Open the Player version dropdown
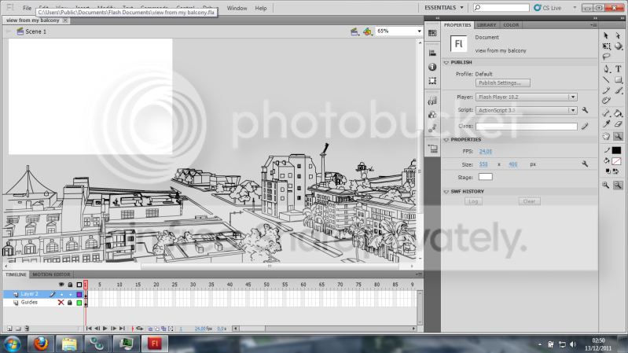Screen dimensions: 628x353 click(573, 97)
